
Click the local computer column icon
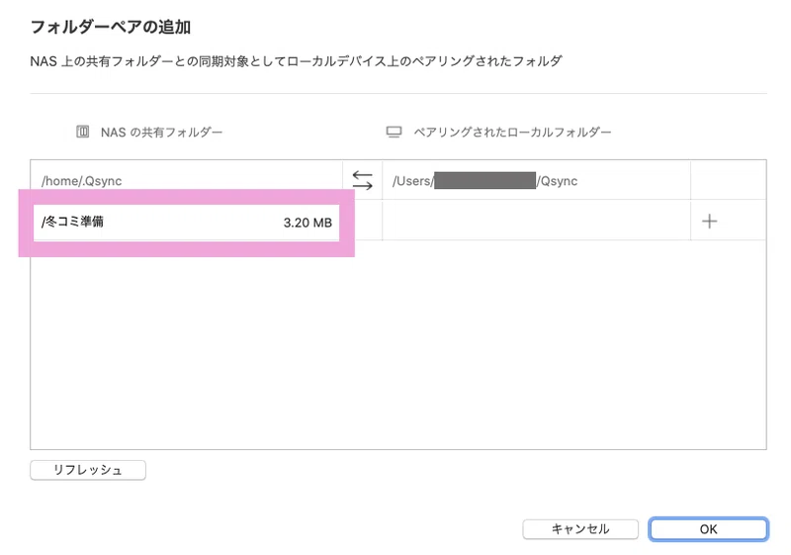pyautogui.click(x=394, y=132)
